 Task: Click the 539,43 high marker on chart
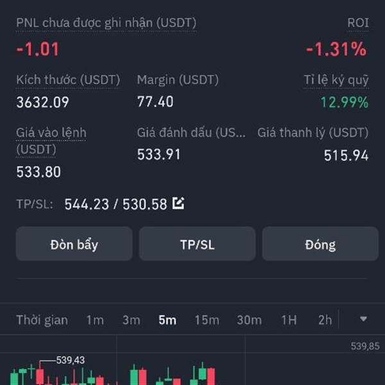coord(71,361)
